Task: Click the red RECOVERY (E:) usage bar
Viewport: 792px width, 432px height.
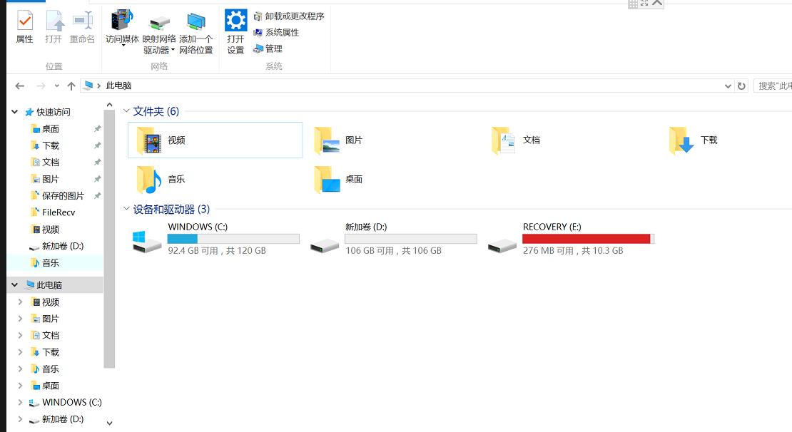Action: coord(589,239)
